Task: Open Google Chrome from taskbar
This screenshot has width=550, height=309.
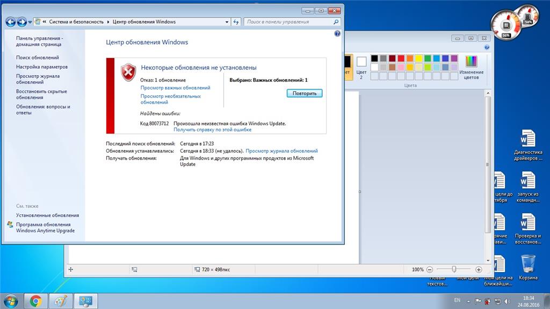Action: click(x=35, y=301)
